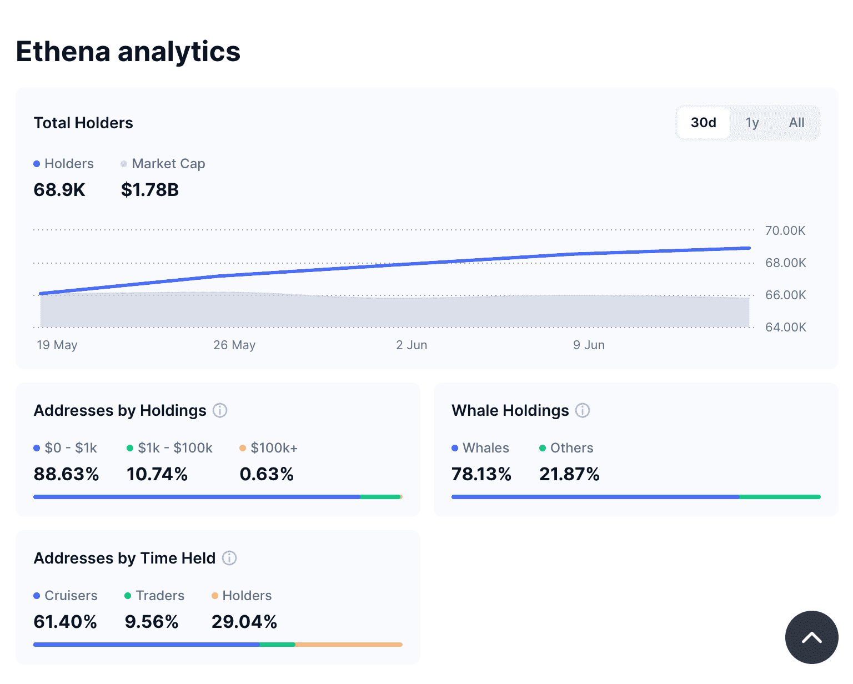Image resolution: width=853 pixels, height=684 pixels.
Task: Click the 88.63% value
Action: pyautogui.click(x=66, y=474)
